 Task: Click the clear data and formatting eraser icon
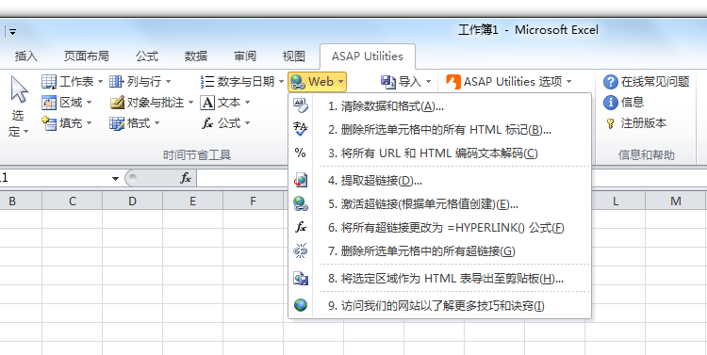click(301, 105)
